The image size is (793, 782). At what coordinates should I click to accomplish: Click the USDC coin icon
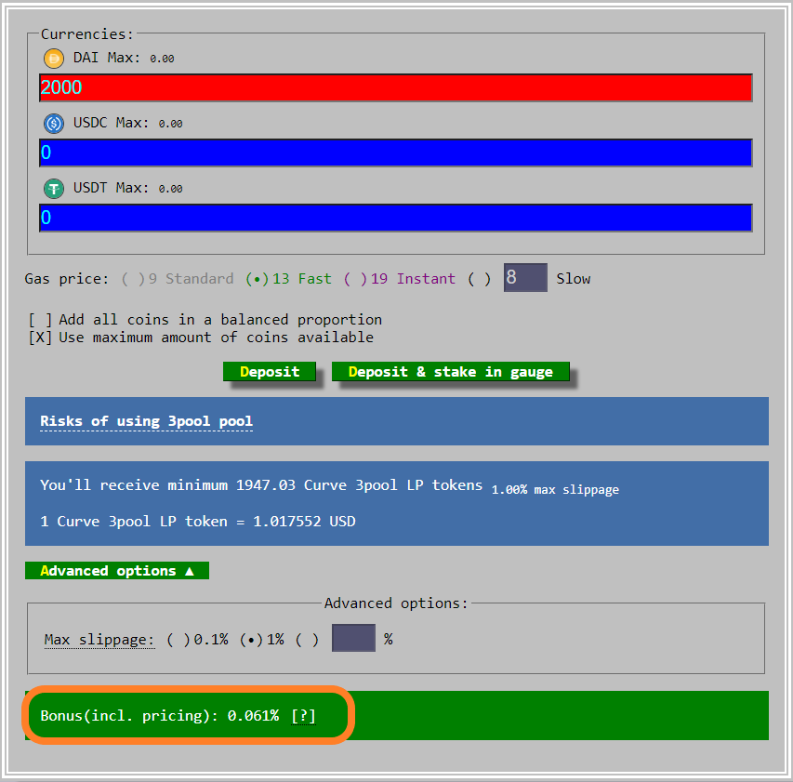(54, 124)
